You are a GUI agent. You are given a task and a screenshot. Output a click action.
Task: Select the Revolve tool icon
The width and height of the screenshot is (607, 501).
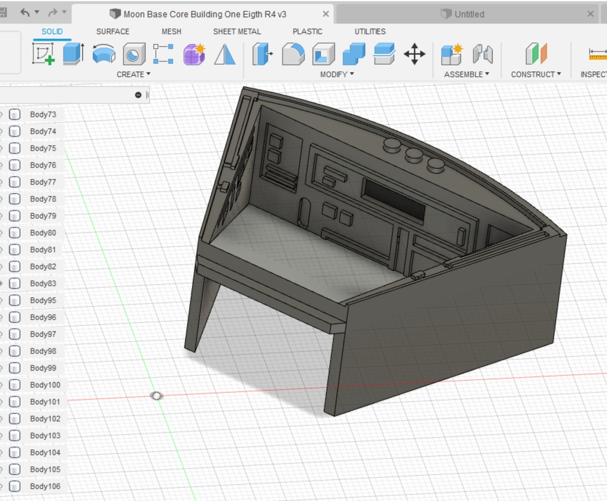pos(104,54)
